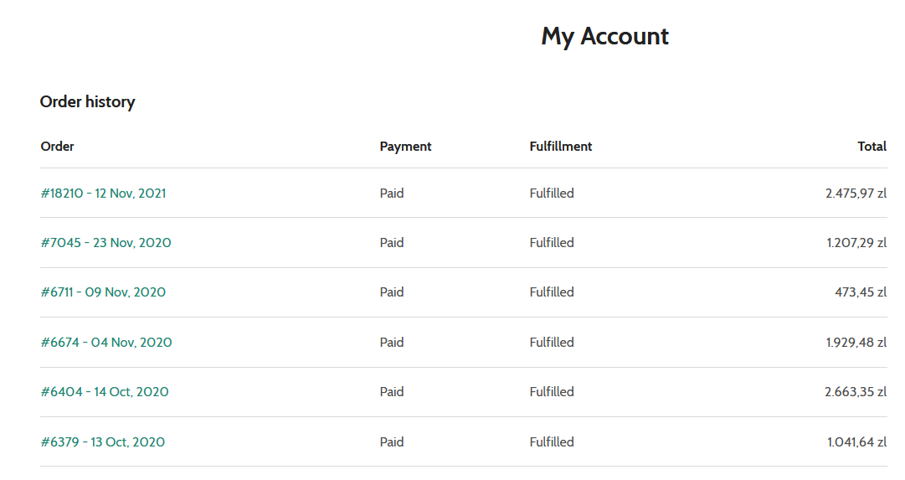Screen dimensions: 905x480
Task: Open order #18210 from 12 Nov, 2021
Action: click(103, 194)
